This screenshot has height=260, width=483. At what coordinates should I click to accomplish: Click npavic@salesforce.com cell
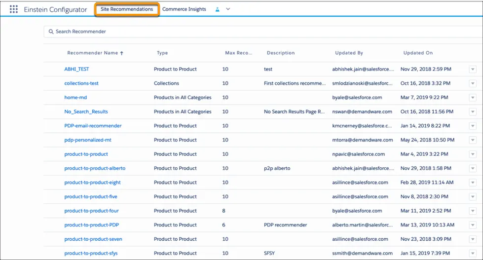click(358, 154)
